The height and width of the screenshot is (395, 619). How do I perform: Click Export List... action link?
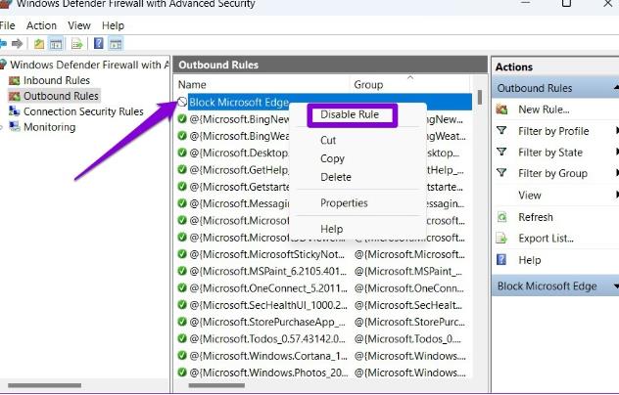(546, 239)
